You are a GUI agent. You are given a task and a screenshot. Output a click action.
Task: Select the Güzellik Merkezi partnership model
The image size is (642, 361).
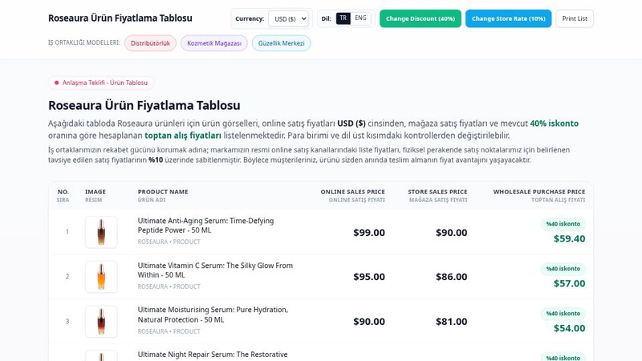tap(282, 43)
